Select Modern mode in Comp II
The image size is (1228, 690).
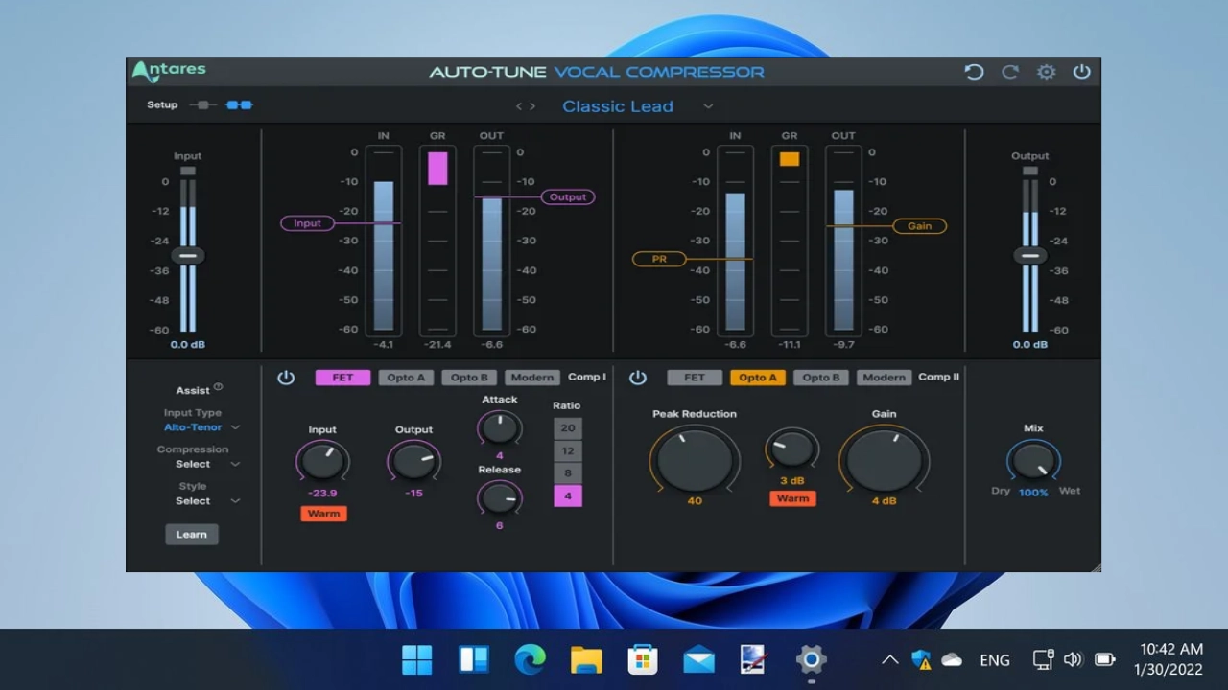coord(885,378)
